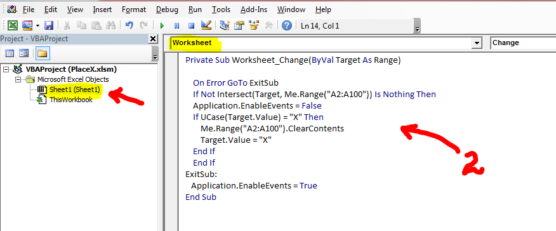Click the View Code icon in Project pane

10,53
